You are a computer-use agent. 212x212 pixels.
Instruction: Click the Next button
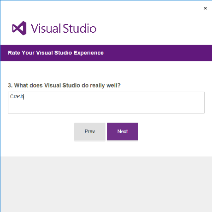[123, 131]
